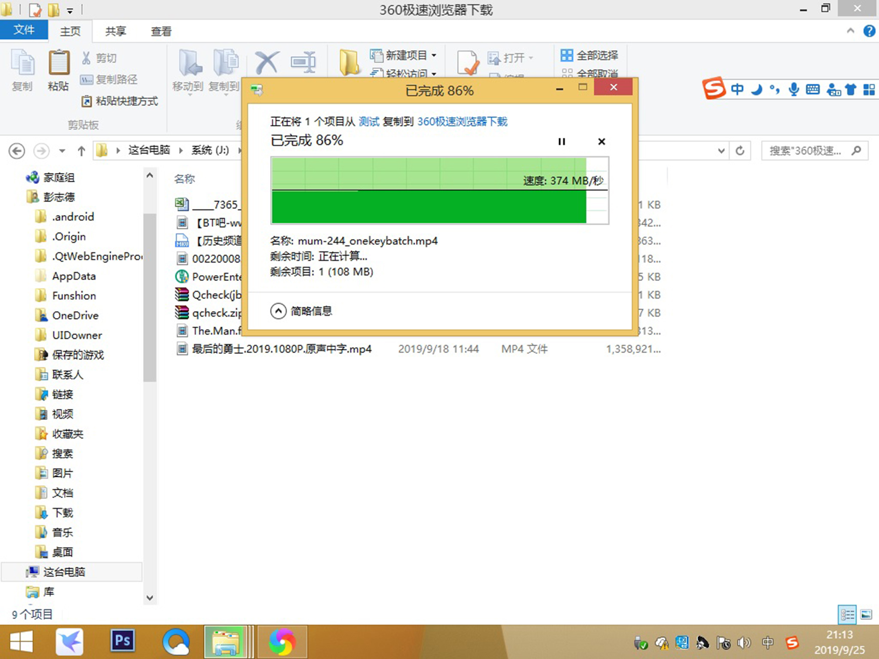
Task: Click the copy progress graph
Action: tap(440, 190)
